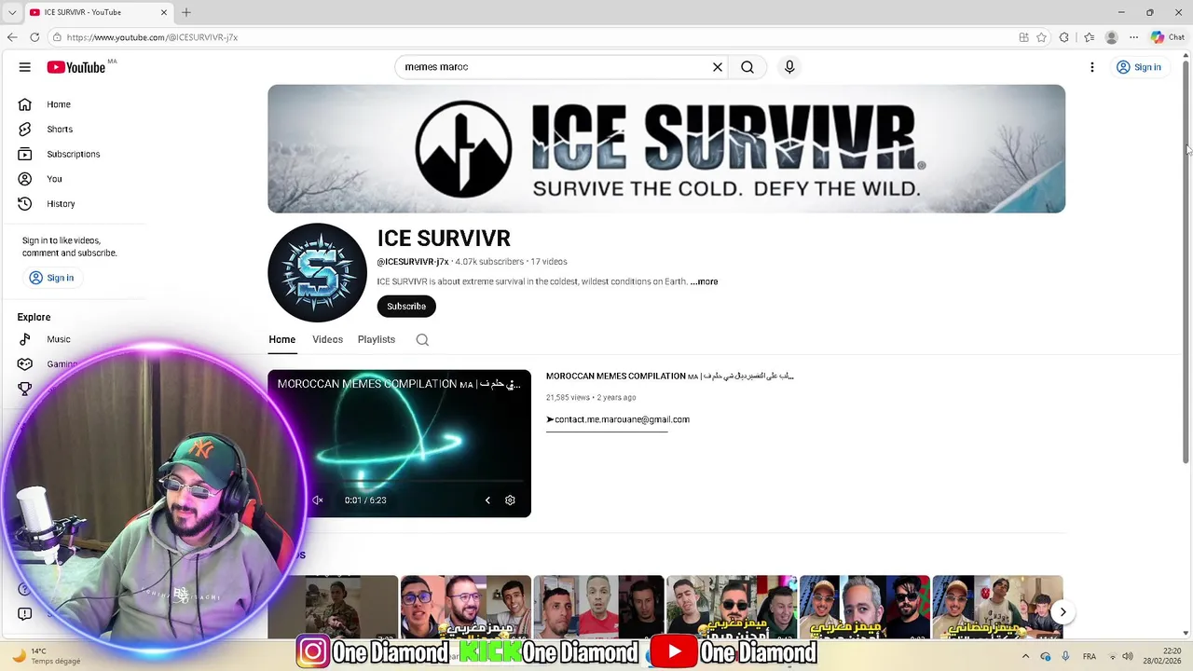The width and height of the screenshot is (1193, 671).
Task: Open You in the sidebar
Action: (x=54, y=179)
